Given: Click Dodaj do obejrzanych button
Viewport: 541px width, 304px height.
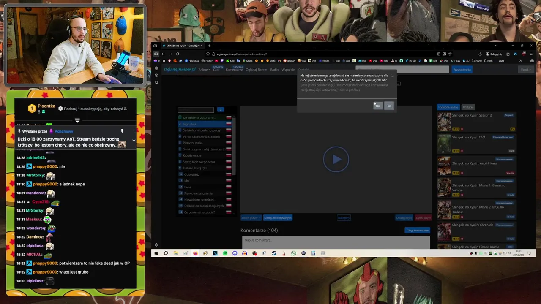Looking at the screenshot, I should 278,218.
